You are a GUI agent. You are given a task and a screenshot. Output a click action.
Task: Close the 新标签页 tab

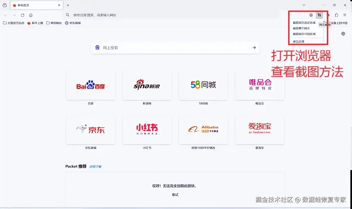tap(59, 5)
